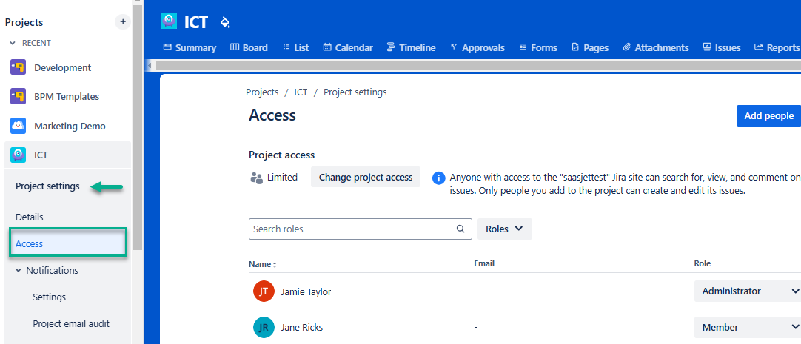
Task: Click the Search roles input field
Action: (360, 229)
